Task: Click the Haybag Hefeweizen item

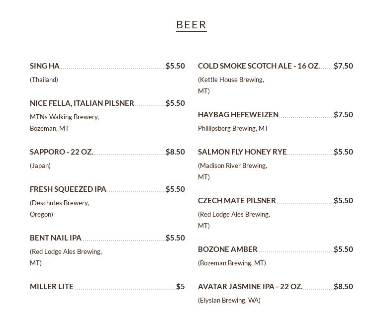Action: 238,115
